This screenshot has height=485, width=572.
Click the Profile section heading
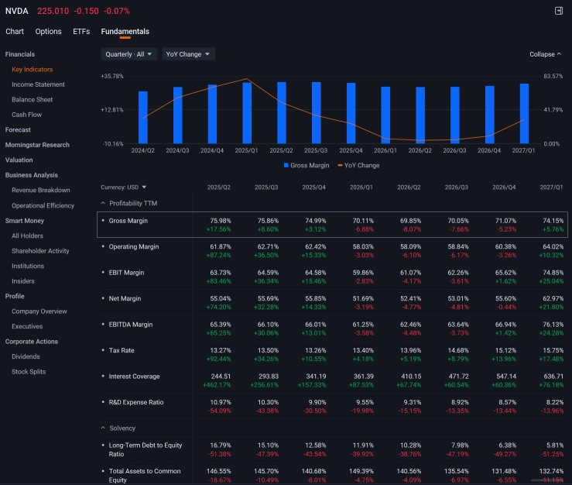point(15,296)
